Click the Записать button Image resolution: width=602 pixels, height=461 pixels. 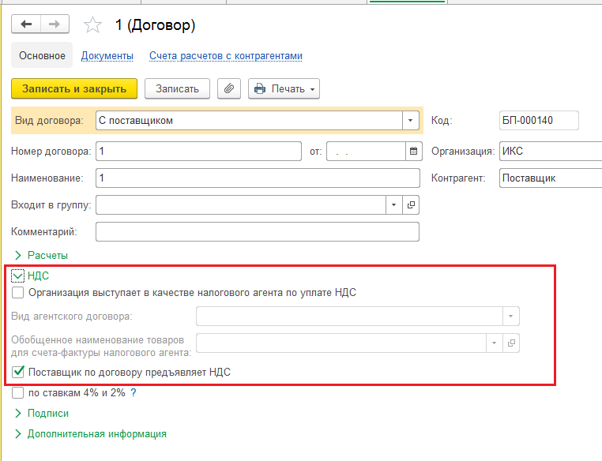pyautogui.click(x=177, y=88)
